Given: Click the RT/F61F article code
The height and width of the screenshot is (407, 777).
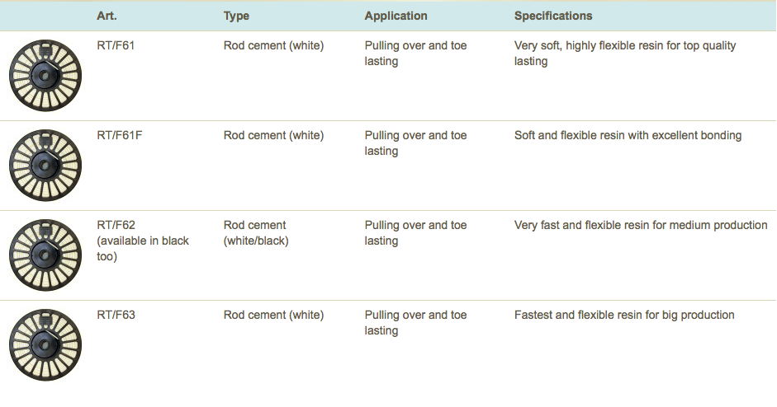Looking at the screenshot, I should (120, 135).
